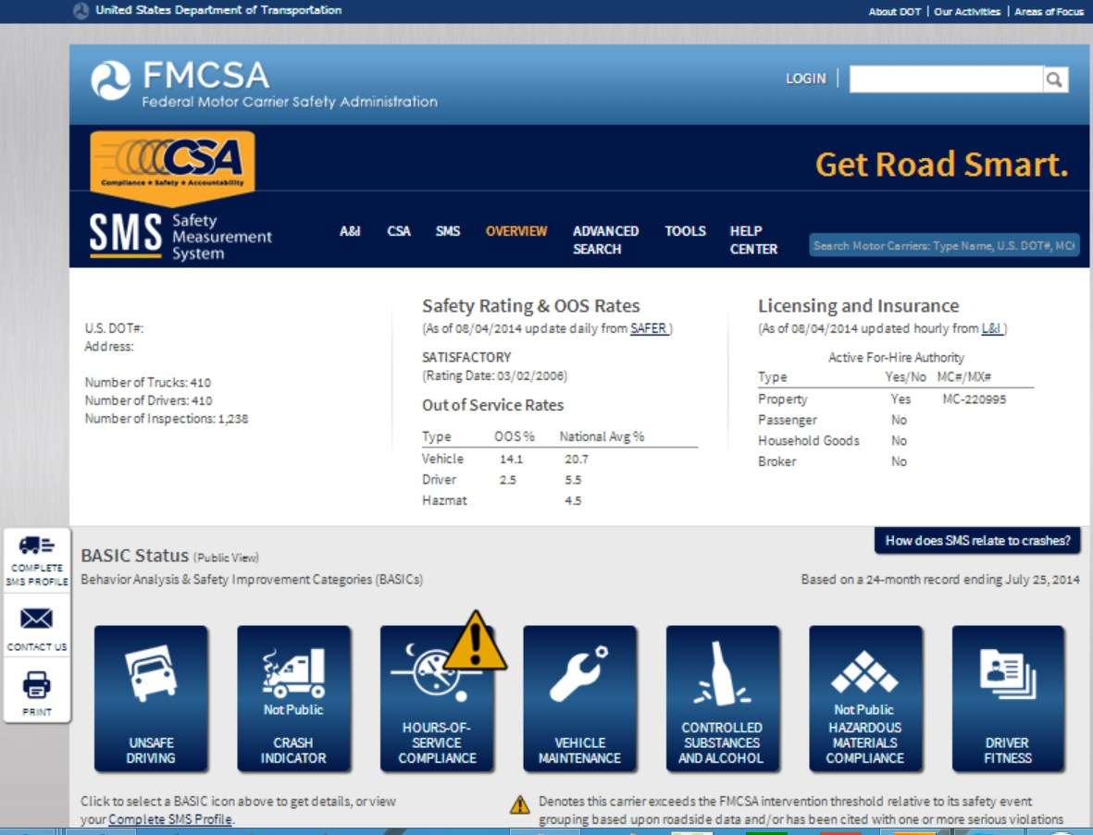Screen dimensions: 1093x835
Task: Open the Hours-of-Service Compliance BASIC
Action: [x=438, y=703]
